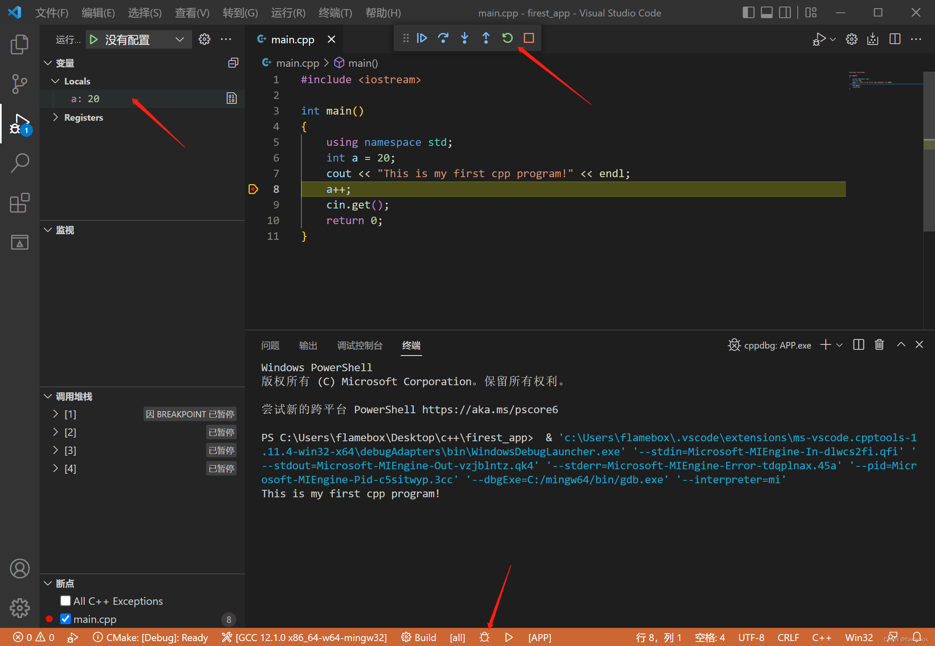Open the Accounts menu icon
Screen dimensions: 935x646
19,569
